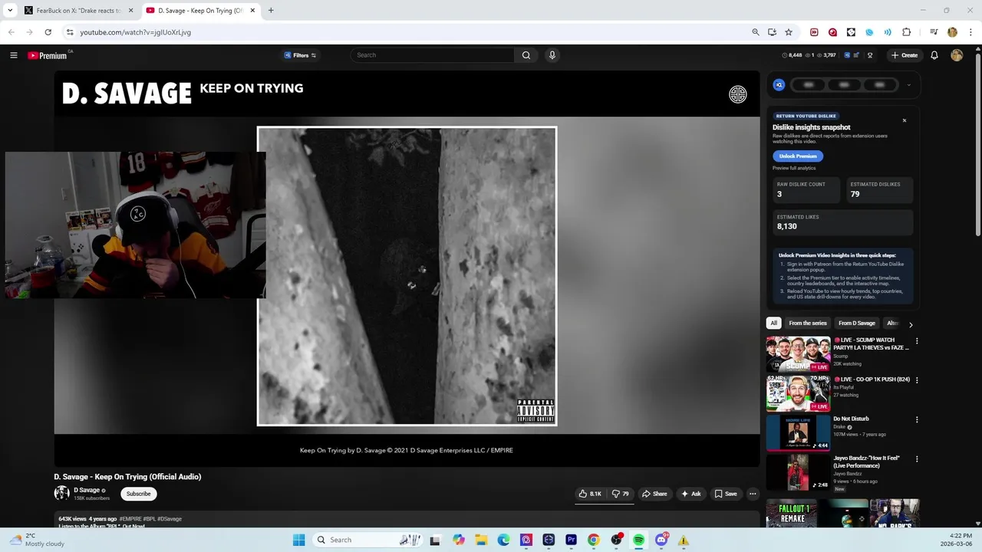The width and height of the screenshot is (982, 552).
Task: Focus the YouTube search box
Action: coord(433,55)
